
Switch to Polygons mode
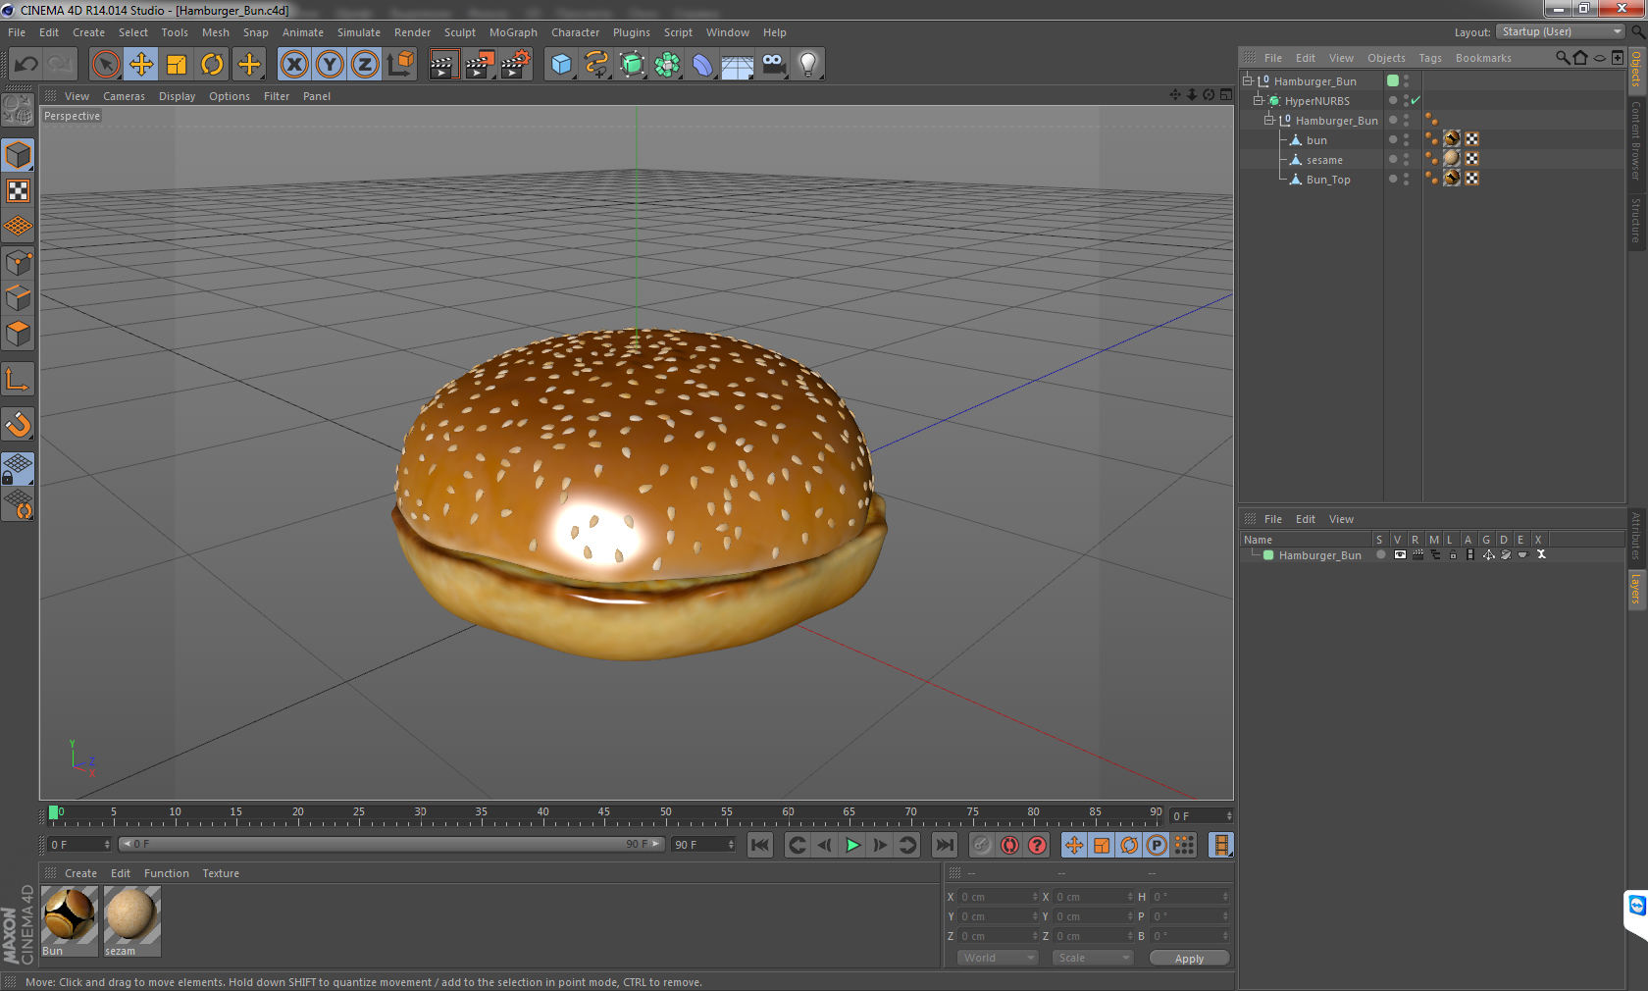point(19,334)
